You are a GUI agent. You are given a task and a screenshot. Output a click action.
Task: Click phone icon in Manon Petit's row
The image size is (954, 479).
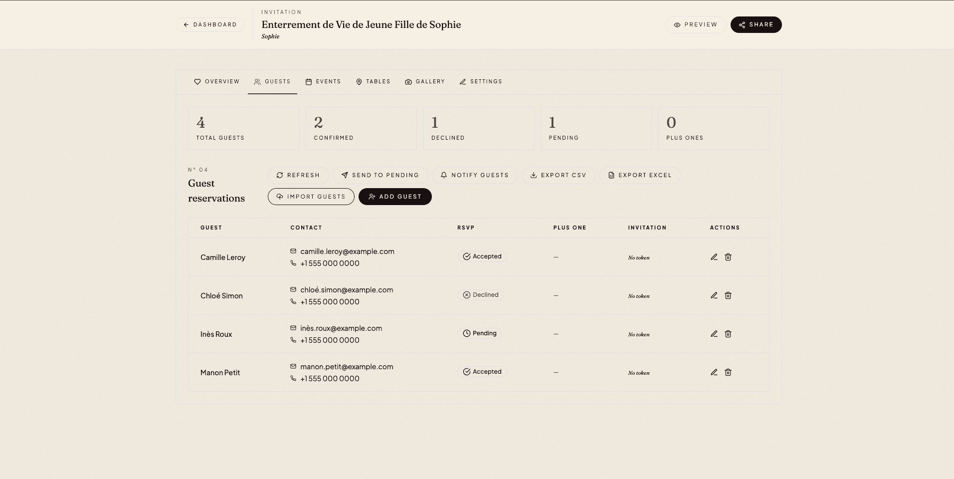(293, 378)
